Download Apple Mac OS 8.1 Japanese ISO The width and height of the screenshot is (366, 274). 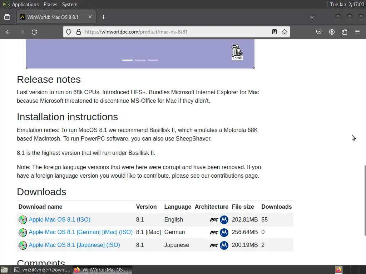tap(74, 245)
